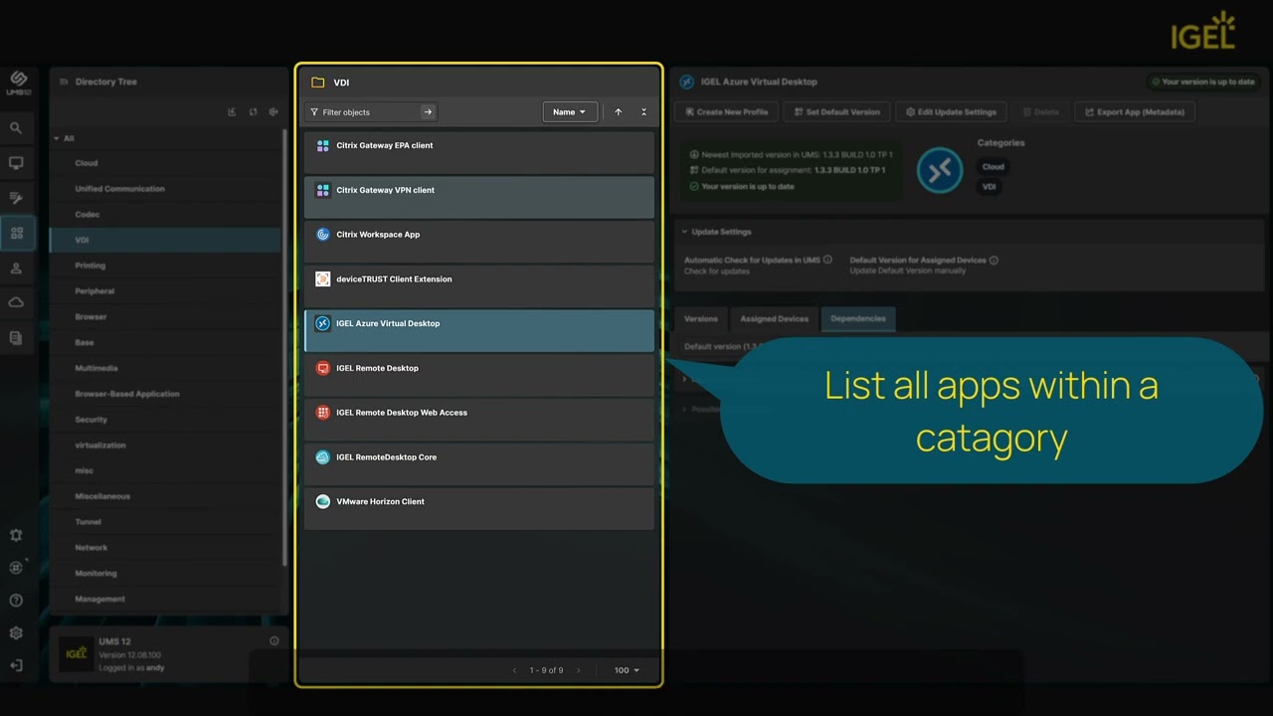
Task: Switch to the Versions tab
Action: 700,319
